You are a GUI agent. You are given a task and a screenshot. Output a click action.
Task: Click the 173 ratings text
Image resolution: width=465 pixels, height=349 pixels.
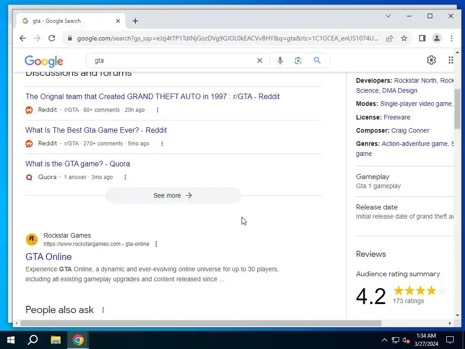click(x=408, y=301)
